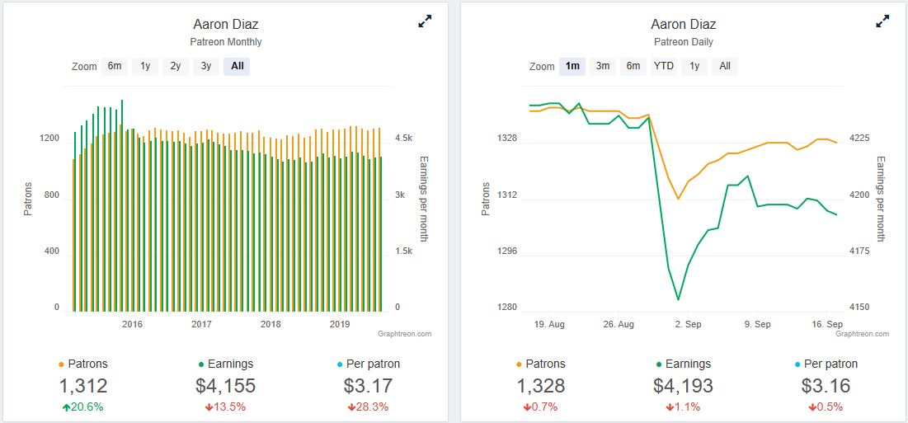
Task: Select All zoom on Daily chart
Action: tap(725, 66)
